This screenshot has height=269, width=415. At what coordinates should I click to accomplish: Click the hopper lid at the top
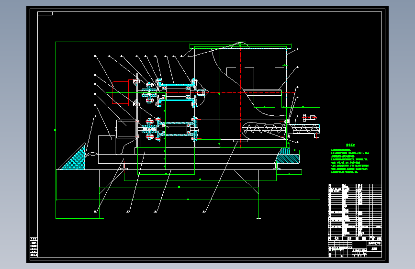coord(240,46)
